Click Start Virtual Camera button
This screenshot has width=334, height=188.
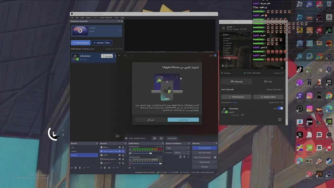click(x=202, y=157)
